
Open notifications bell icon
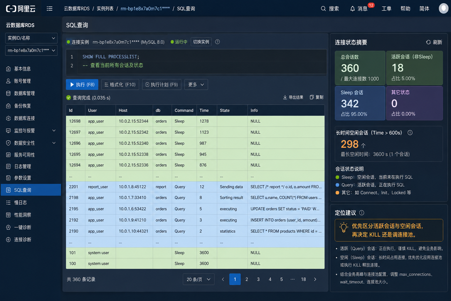tap(352, 9)
